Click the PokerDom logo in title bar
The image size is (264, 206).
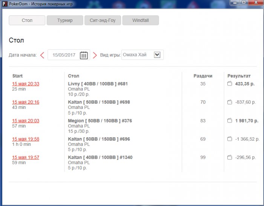[x=5, y=4]
